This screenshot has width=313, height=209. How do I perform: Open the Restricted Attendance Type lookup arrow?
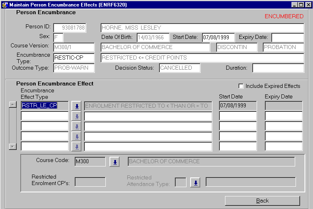[195, 183]
